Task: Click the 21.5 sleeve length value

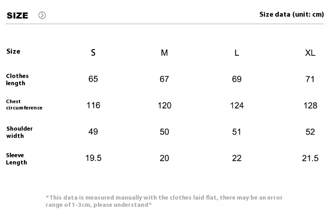Action: pyautogui.click(x=310, y=158)
